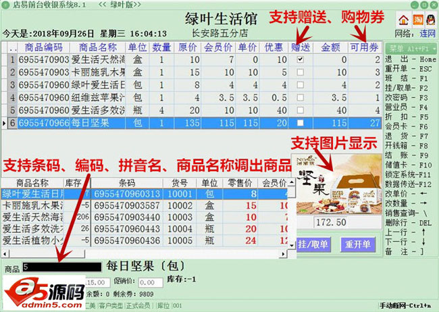The image size is (439, 312).
Task: Open the Taobao shop icon
Action: (x=417, y=20)
